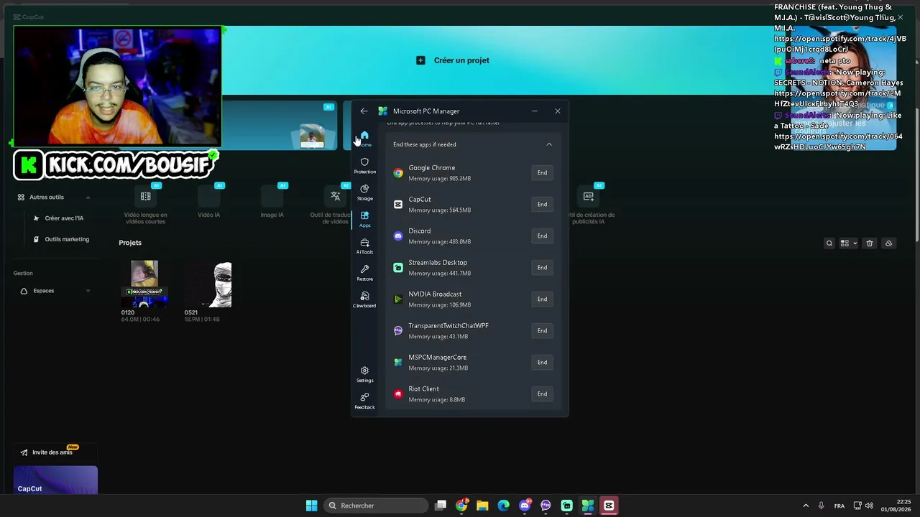Open 'Vidéo longue en vidéos courtes' tool
The width and height of the screenshot is (920, 517).
145,205
